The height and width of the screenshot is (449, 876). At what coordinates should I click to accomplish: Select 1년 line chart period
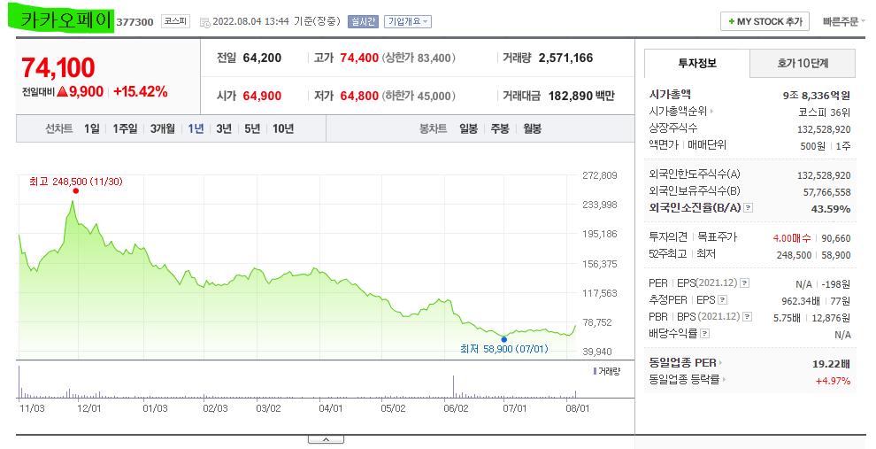click(x=196, y=129)
